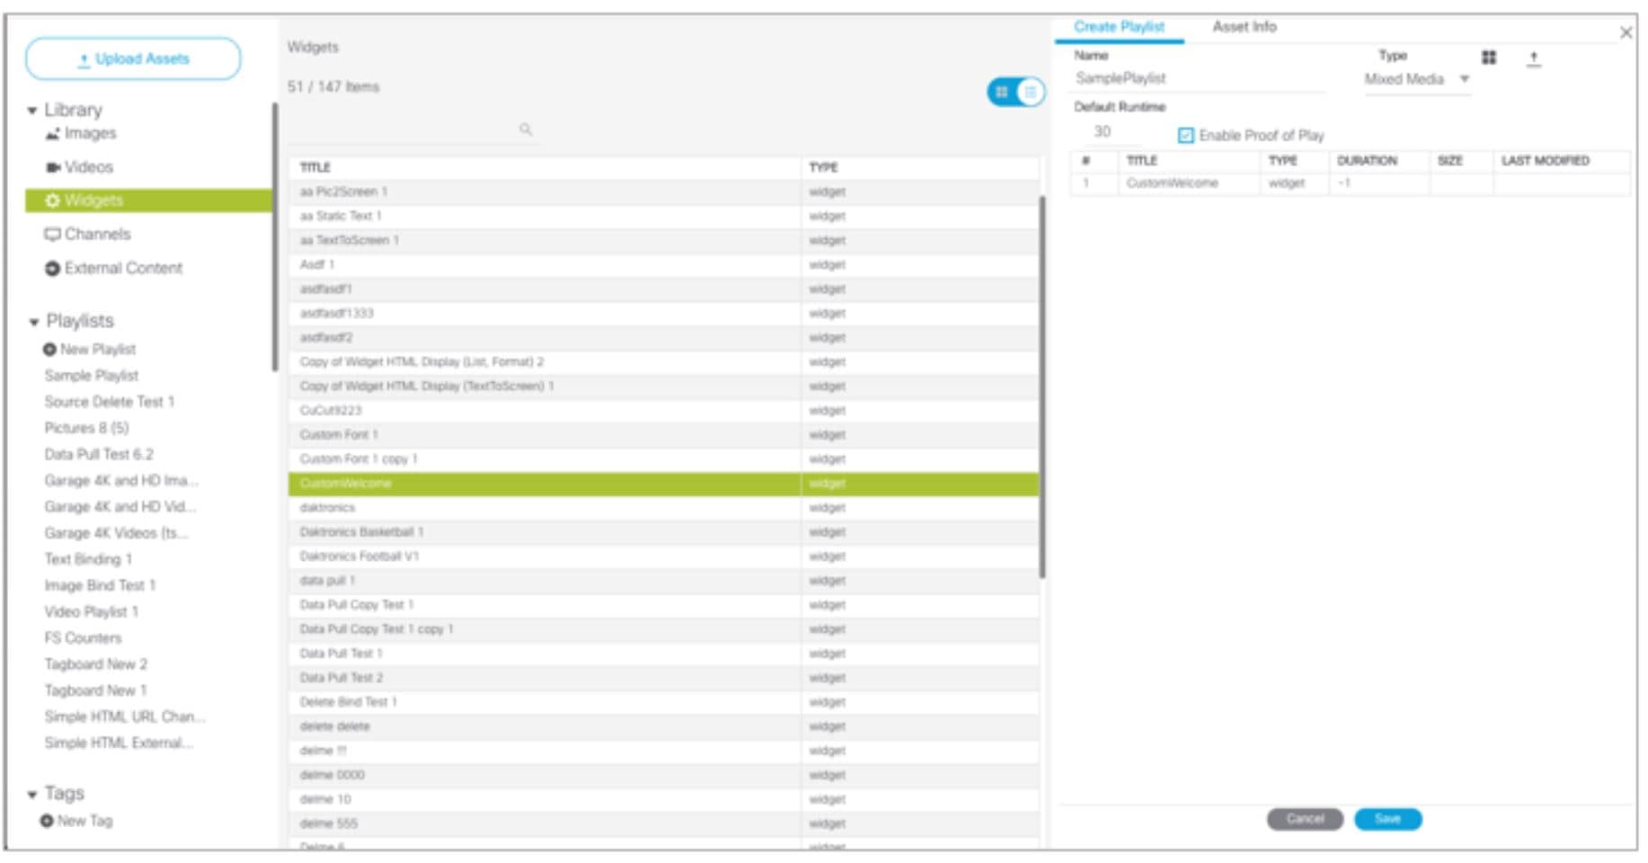Collapse the Tags section

(x=33, y=793)
